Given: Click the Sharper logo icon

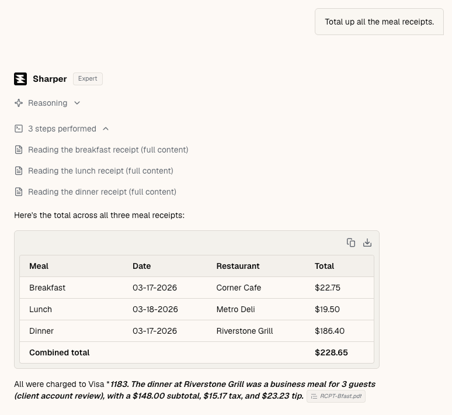Looking at the screenshot, I should point(20,79).
